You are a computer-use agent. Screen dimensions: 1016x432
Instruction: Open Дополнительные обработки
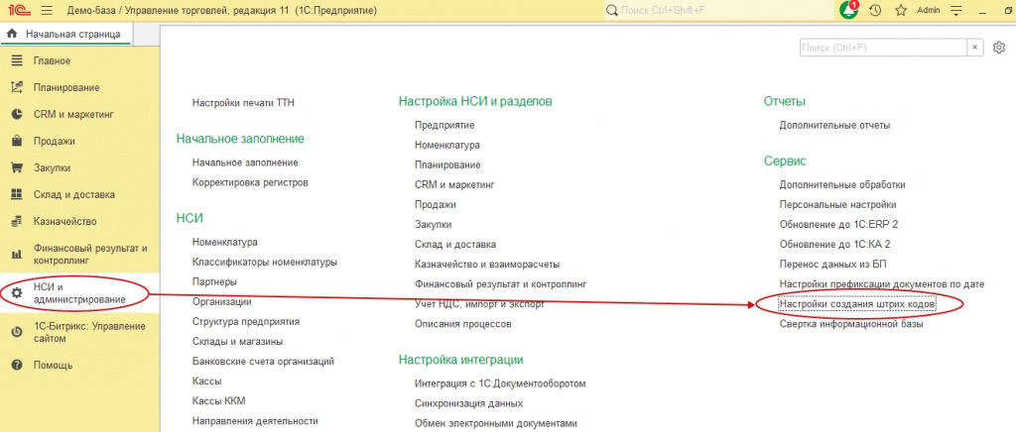tap(842, 184)
